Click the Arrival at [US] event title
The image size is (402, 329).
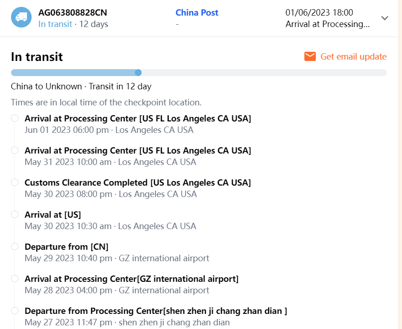click(x=53, y=215)
